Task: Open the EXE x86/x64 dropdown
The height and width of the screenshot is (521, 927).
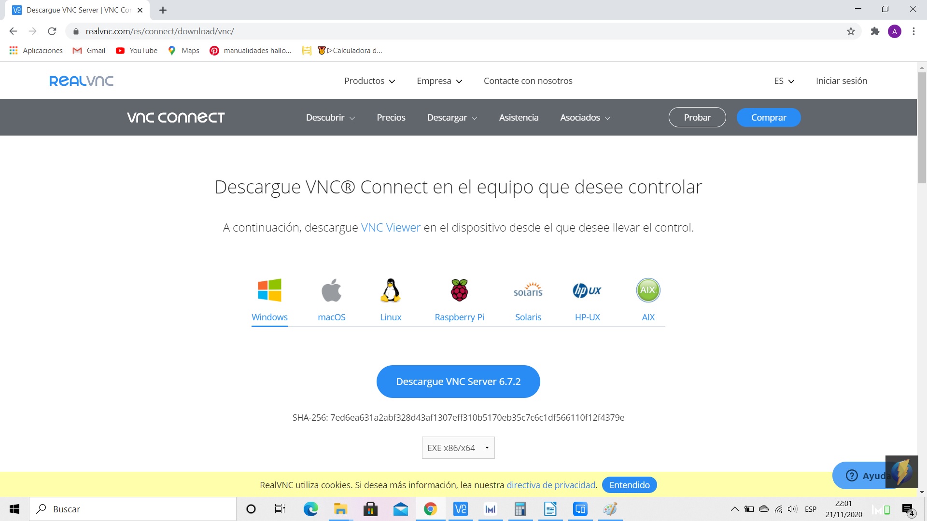Action: 458,448
